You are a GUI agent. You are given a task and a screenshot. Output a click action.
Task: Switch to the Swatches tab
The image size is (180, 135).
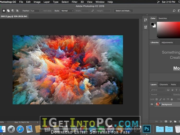point(163,18)
